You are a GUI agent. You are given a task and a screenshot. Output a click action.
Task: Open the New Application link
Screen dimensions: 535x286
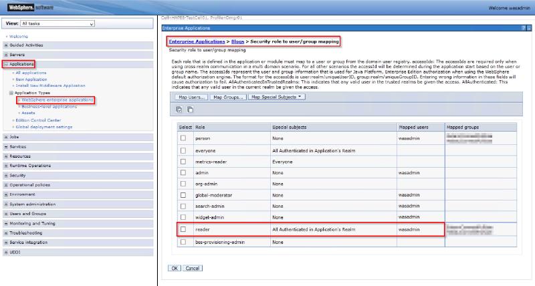click(x=31, y=79)
